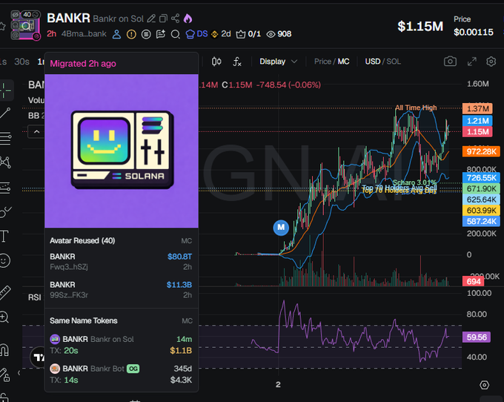Take a chart snapshot with camera icon

pos(450,61)
